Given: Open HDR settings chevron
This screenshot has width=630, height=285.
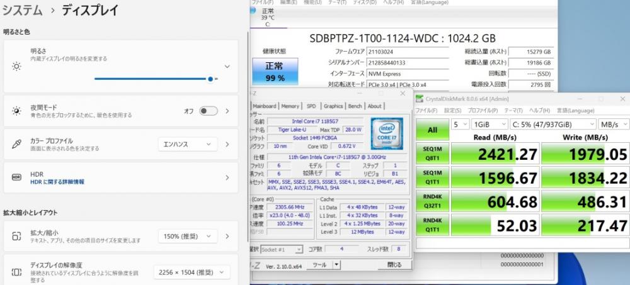Looking at the screenshot, I should [x=227, y=177].
